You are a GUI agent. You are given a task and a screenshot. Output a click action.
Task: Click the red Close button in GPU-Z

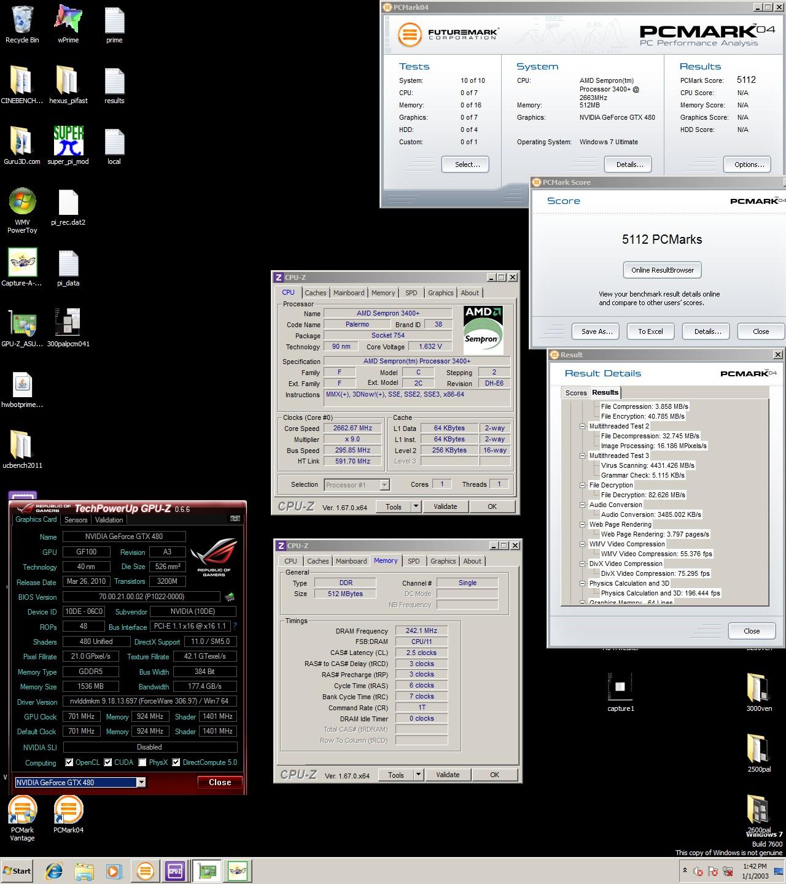click(x=220, y=782)
